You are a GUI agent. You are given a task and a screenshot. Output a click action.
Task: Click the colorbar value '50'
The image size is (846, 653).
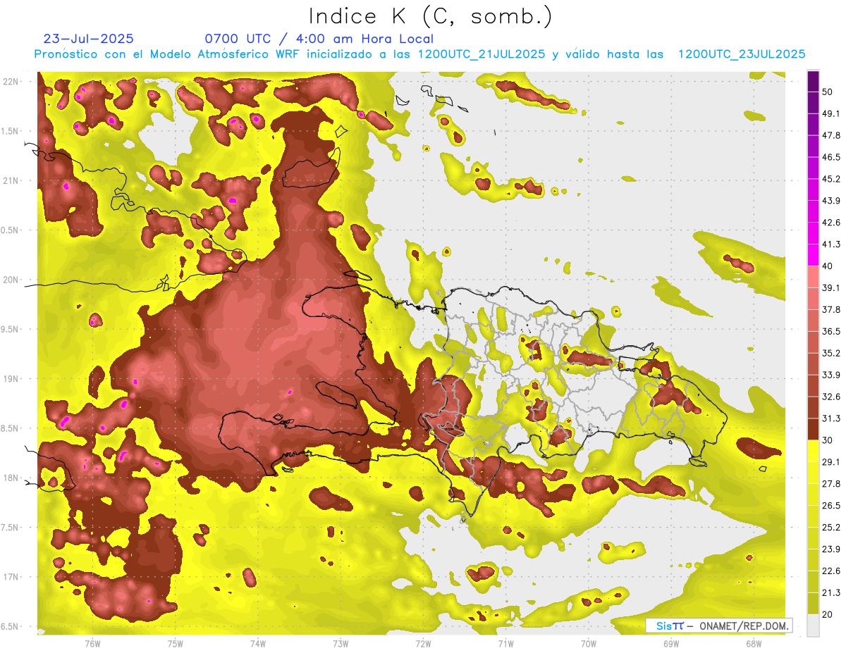click(828, 92)
